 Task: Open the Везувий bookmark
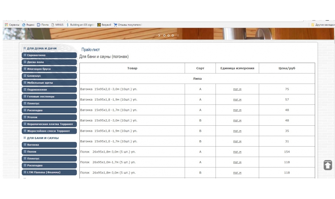click(104, 25)
